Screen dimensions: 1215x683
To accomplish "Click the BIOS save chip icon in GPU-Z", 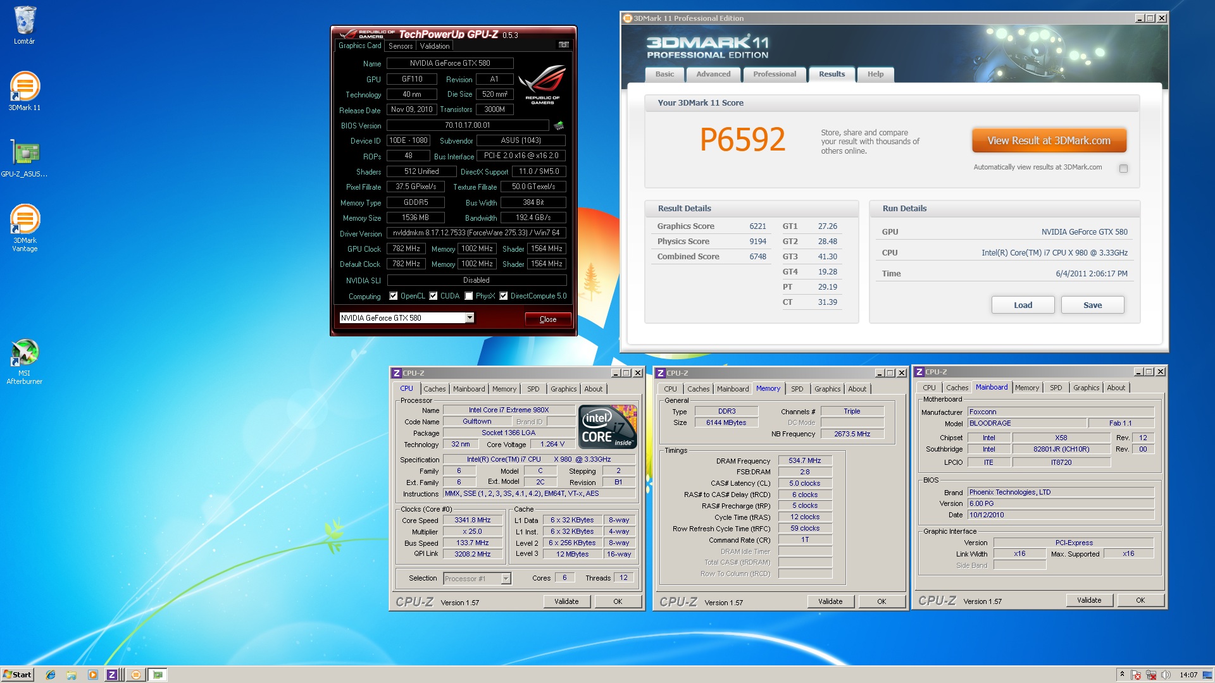I will coord(559,125).
